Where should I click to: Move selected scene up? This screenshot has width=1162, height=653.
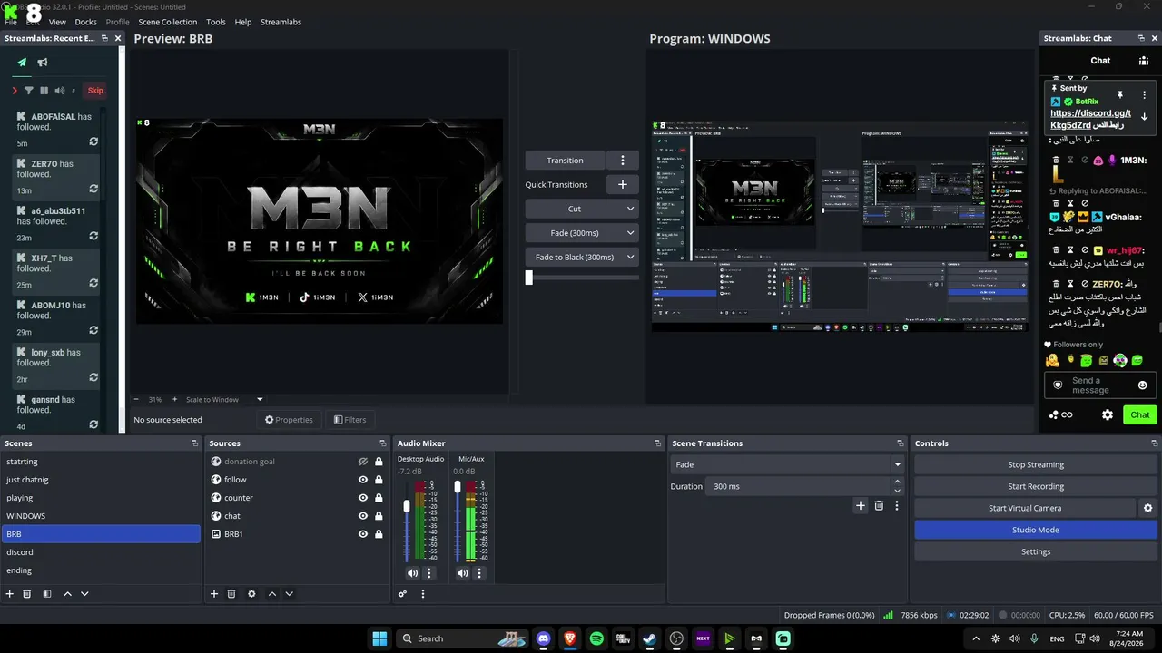pos(67,594)
